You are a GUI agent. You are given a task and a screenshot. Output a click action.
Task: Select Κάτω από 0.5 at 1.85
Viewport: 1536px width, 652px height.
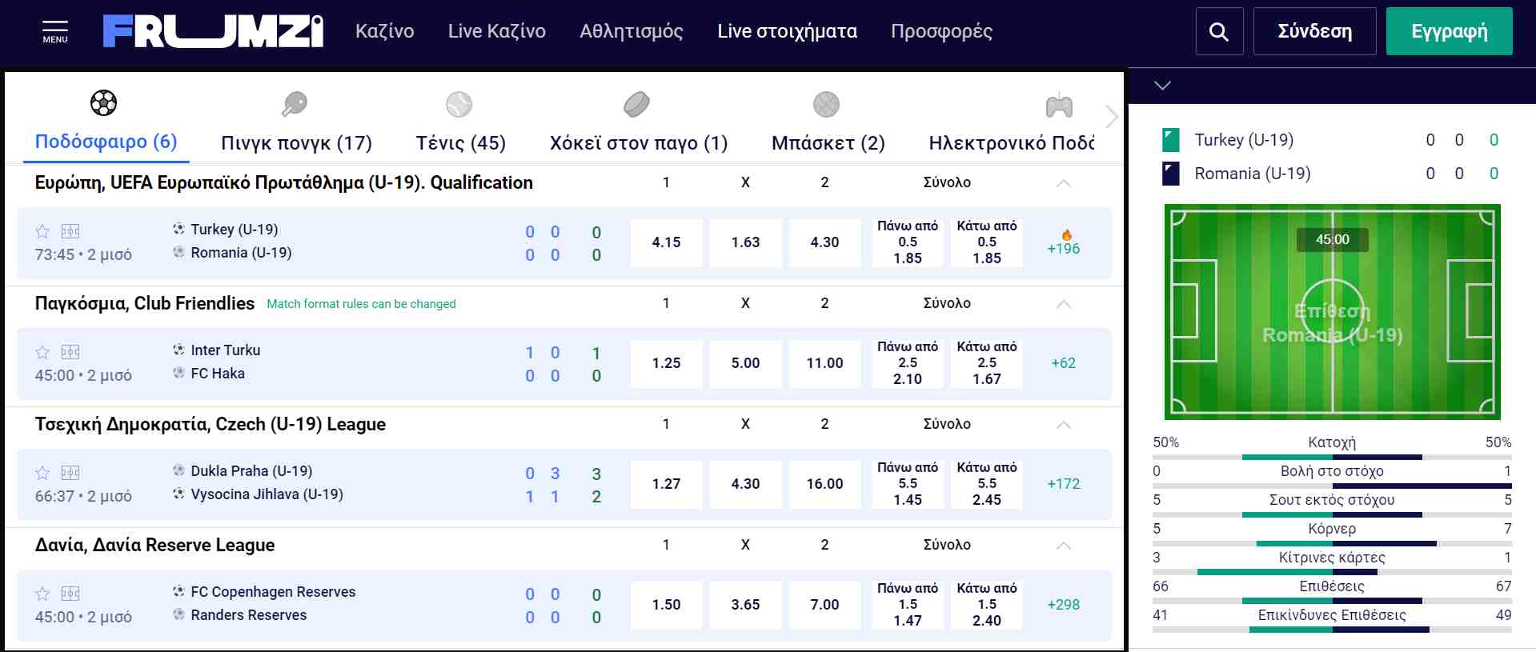pos(987,242)
